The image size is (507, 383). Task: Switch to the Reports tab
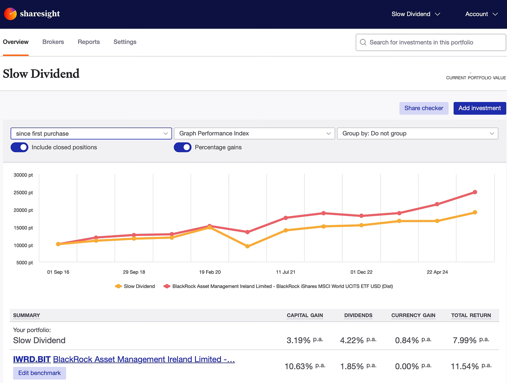click(89, 42)
